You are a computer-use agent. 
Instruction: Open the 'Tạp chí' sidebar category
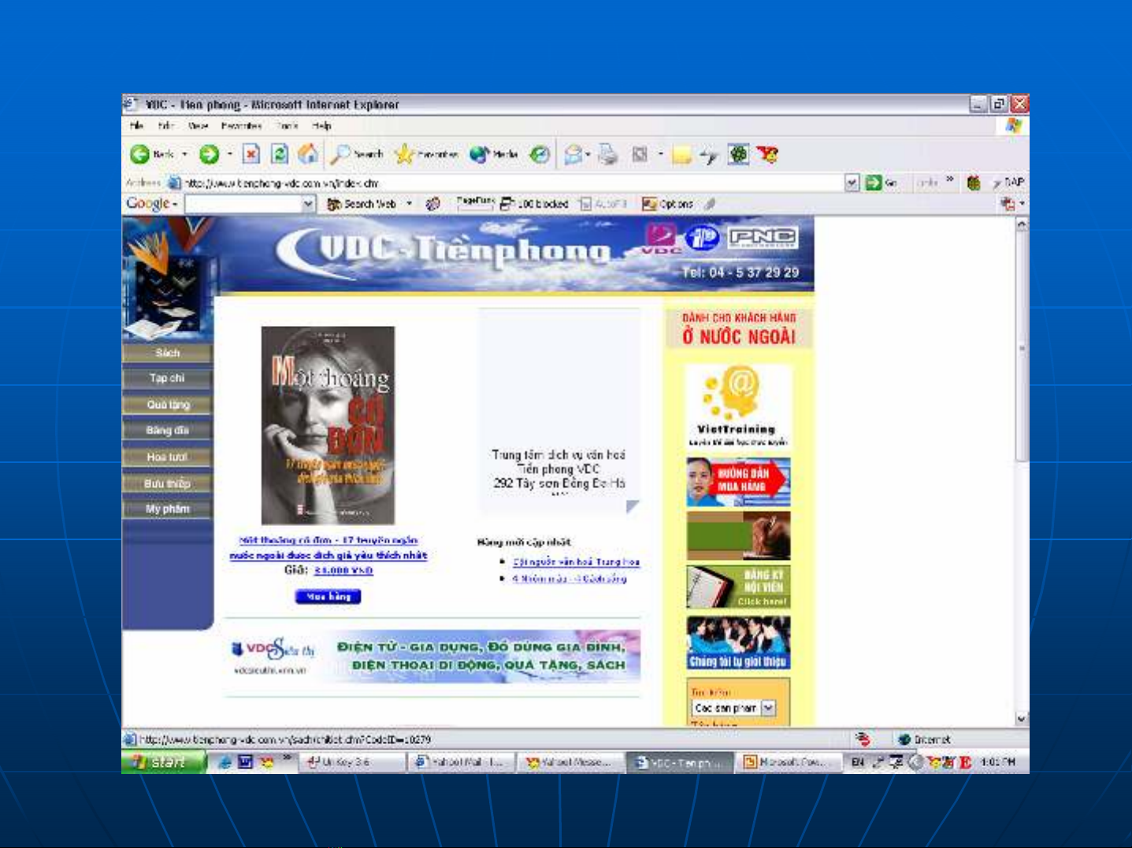(x=167, y=379)
